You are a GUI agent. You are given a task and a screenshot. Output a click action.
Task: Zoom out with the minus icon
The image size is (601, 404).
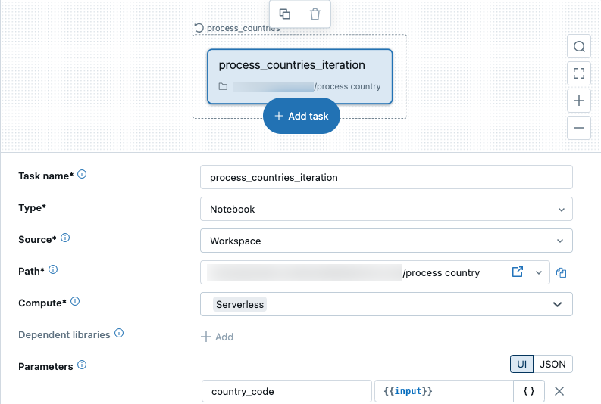(x=579, y=128)
